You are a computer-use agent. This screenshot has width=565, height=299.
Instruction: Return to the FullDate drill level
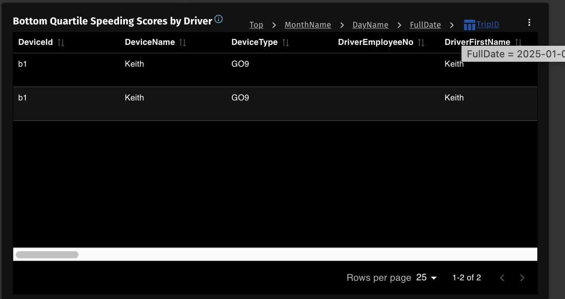coord(425,25)
